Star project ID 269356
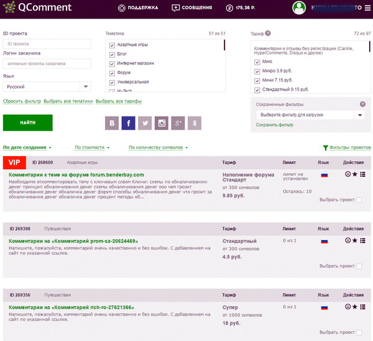This screenshot has width=373, height=341. [x=355, y=307]
